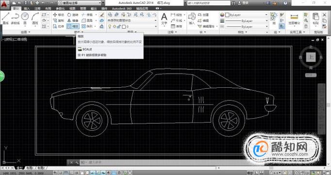Open the Autodesk 360 ribbon tab

point(122,9)
